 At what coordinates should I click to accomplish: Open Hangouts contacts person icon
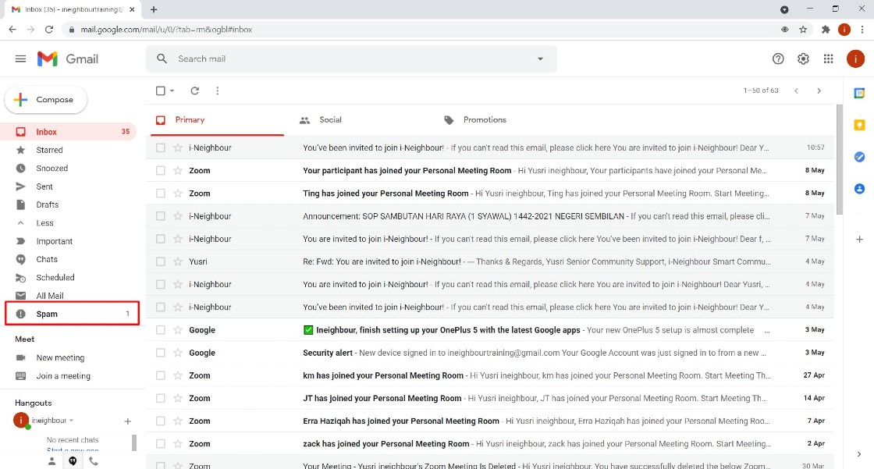pos(52,461)
